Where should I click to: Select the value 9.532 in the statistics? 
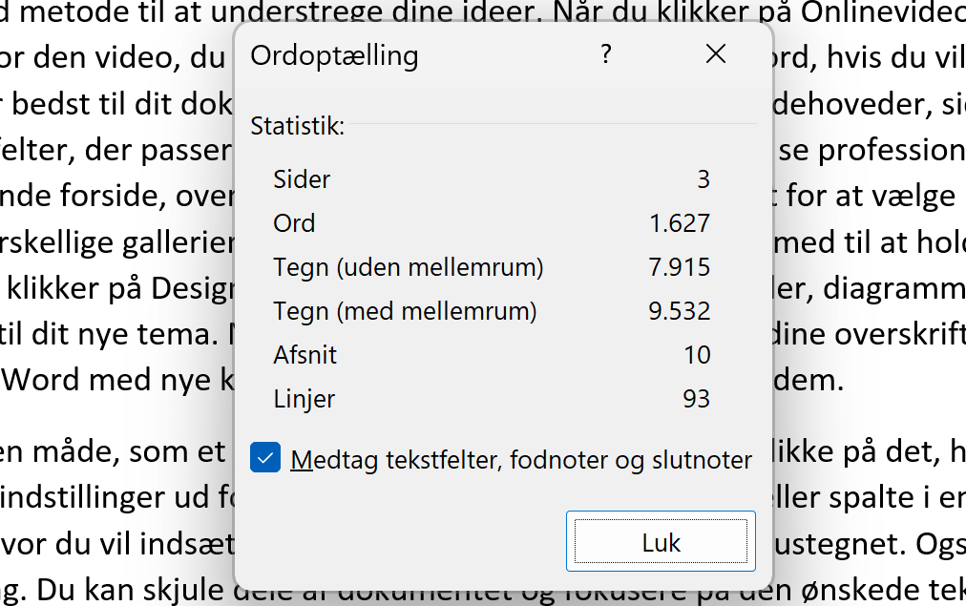point(681,311)
